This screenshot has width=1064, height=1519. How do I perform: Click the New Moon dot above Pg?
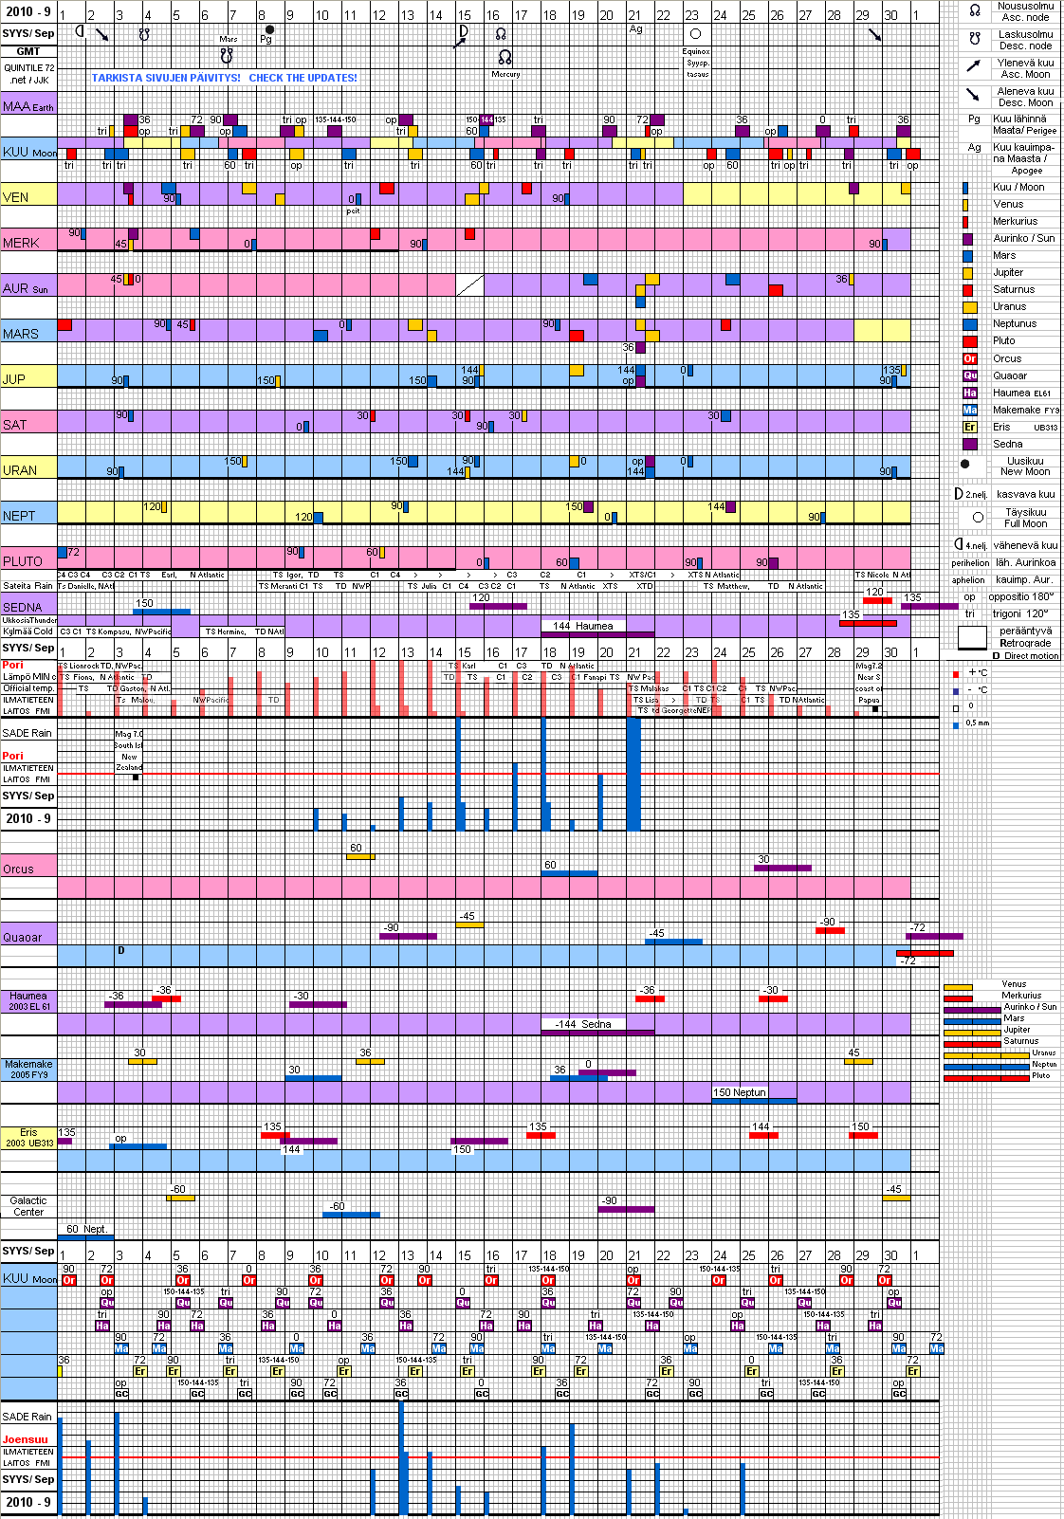pos(269,29)
